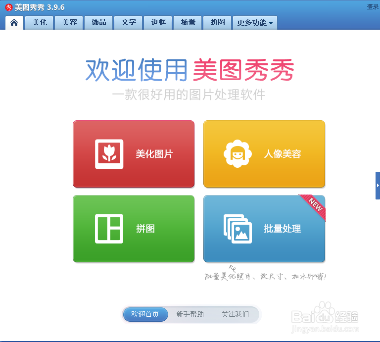The image size is (380, 342).
Task: Expand the right side panel arrow
Action: 378,186
